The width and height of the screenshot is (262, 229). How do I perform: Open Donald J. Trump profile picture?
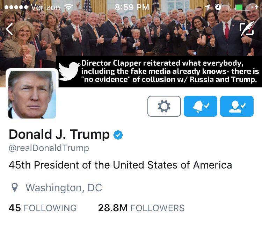(32, 94)
